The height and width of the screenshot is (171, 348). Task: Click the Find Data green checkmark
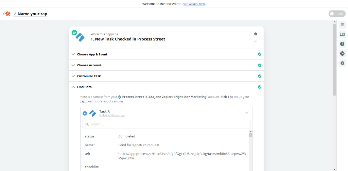click(x=259, y=87)
